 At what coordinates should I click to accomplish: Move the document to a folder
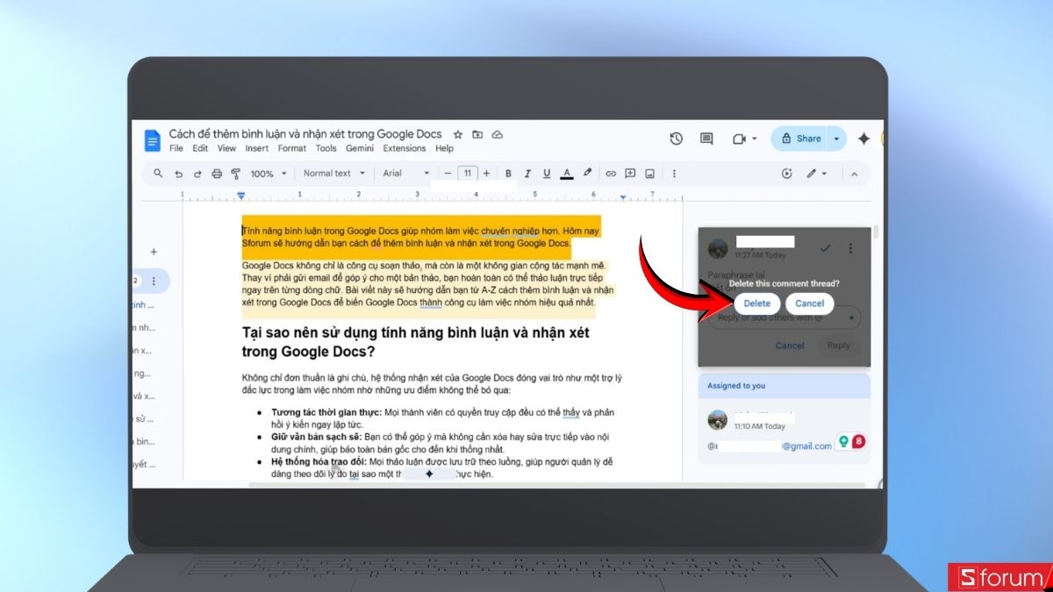(477, 134)
